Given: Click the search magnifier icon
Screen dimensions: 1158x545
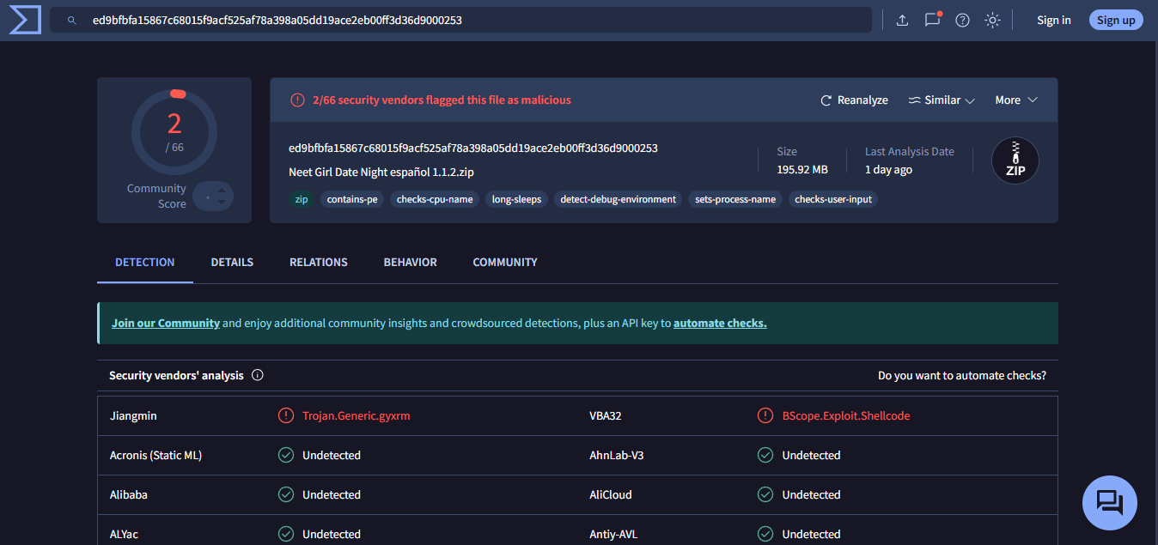Looking at the screenshot, I should click(x=72, y=20).
